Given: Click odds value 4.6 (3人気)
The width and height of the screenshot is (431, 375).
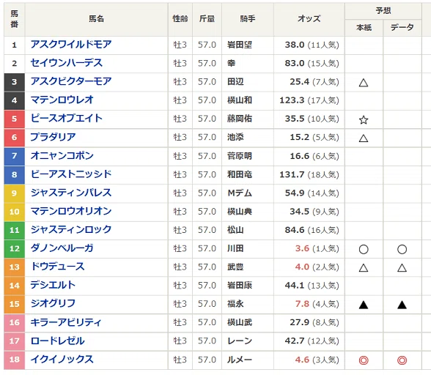Looking at the screenshot, I should pos(317,360).
